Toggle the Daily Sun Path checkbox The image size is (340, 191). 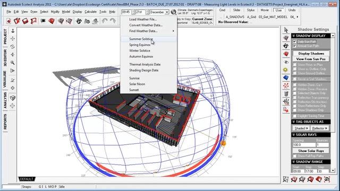pos(294,41)
